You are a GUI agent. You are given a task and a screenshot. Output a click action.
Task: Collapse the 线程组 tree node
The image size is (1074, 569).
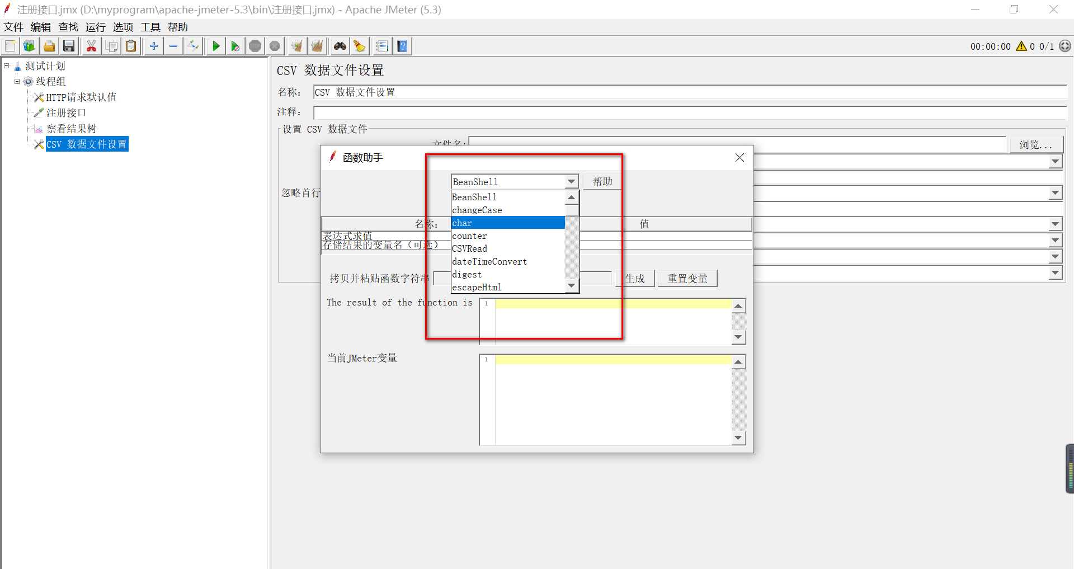pyautogui.click(x=17, y=82)
